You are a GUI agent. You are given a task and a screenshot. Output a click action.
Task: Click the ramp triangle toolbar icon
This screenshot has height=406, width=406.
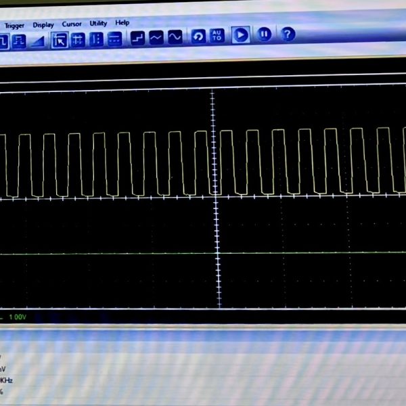tap(38, 41)
